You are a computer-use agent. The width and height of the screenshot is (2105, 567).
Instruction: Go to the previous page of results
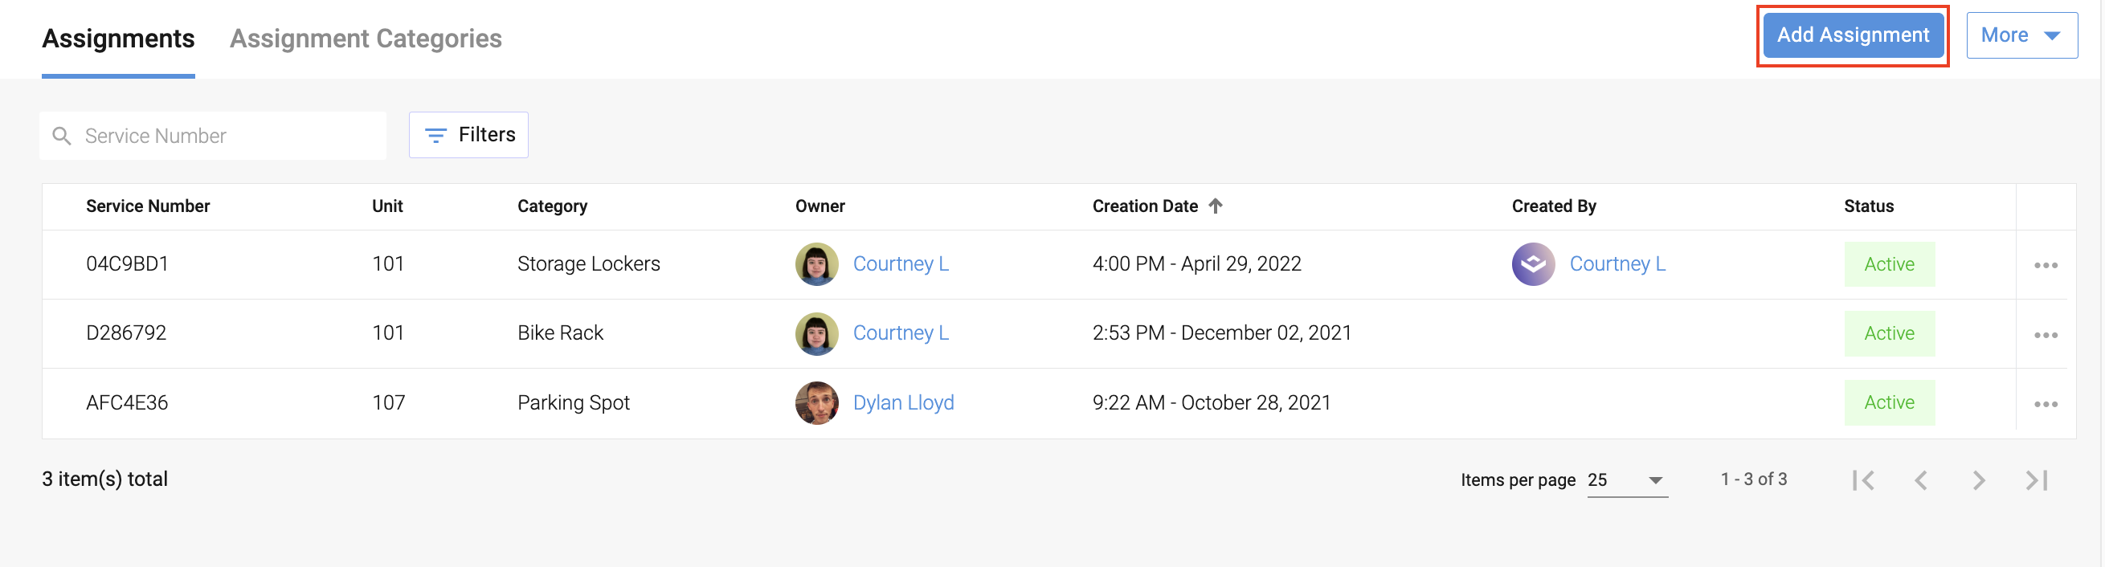click(1920, 479)
